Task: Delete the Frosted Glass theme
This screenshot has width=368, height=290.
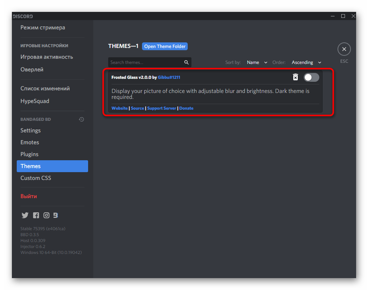Action: [296, 77]
